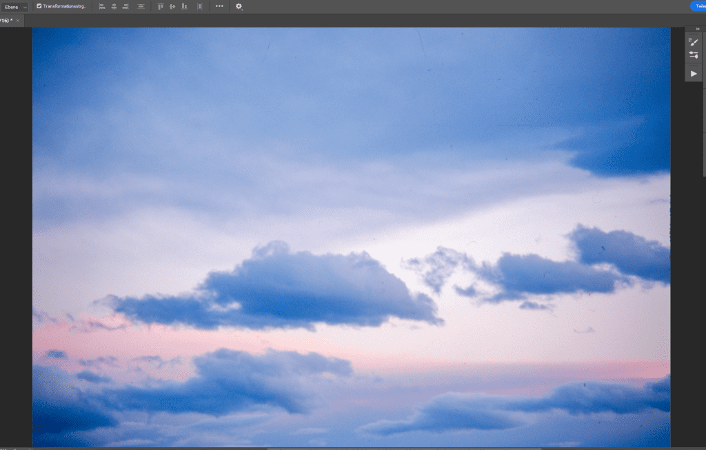The height and width of the screenshot is (450, 706).
Task: Click the align left edges icon
Action: point(102,6)
